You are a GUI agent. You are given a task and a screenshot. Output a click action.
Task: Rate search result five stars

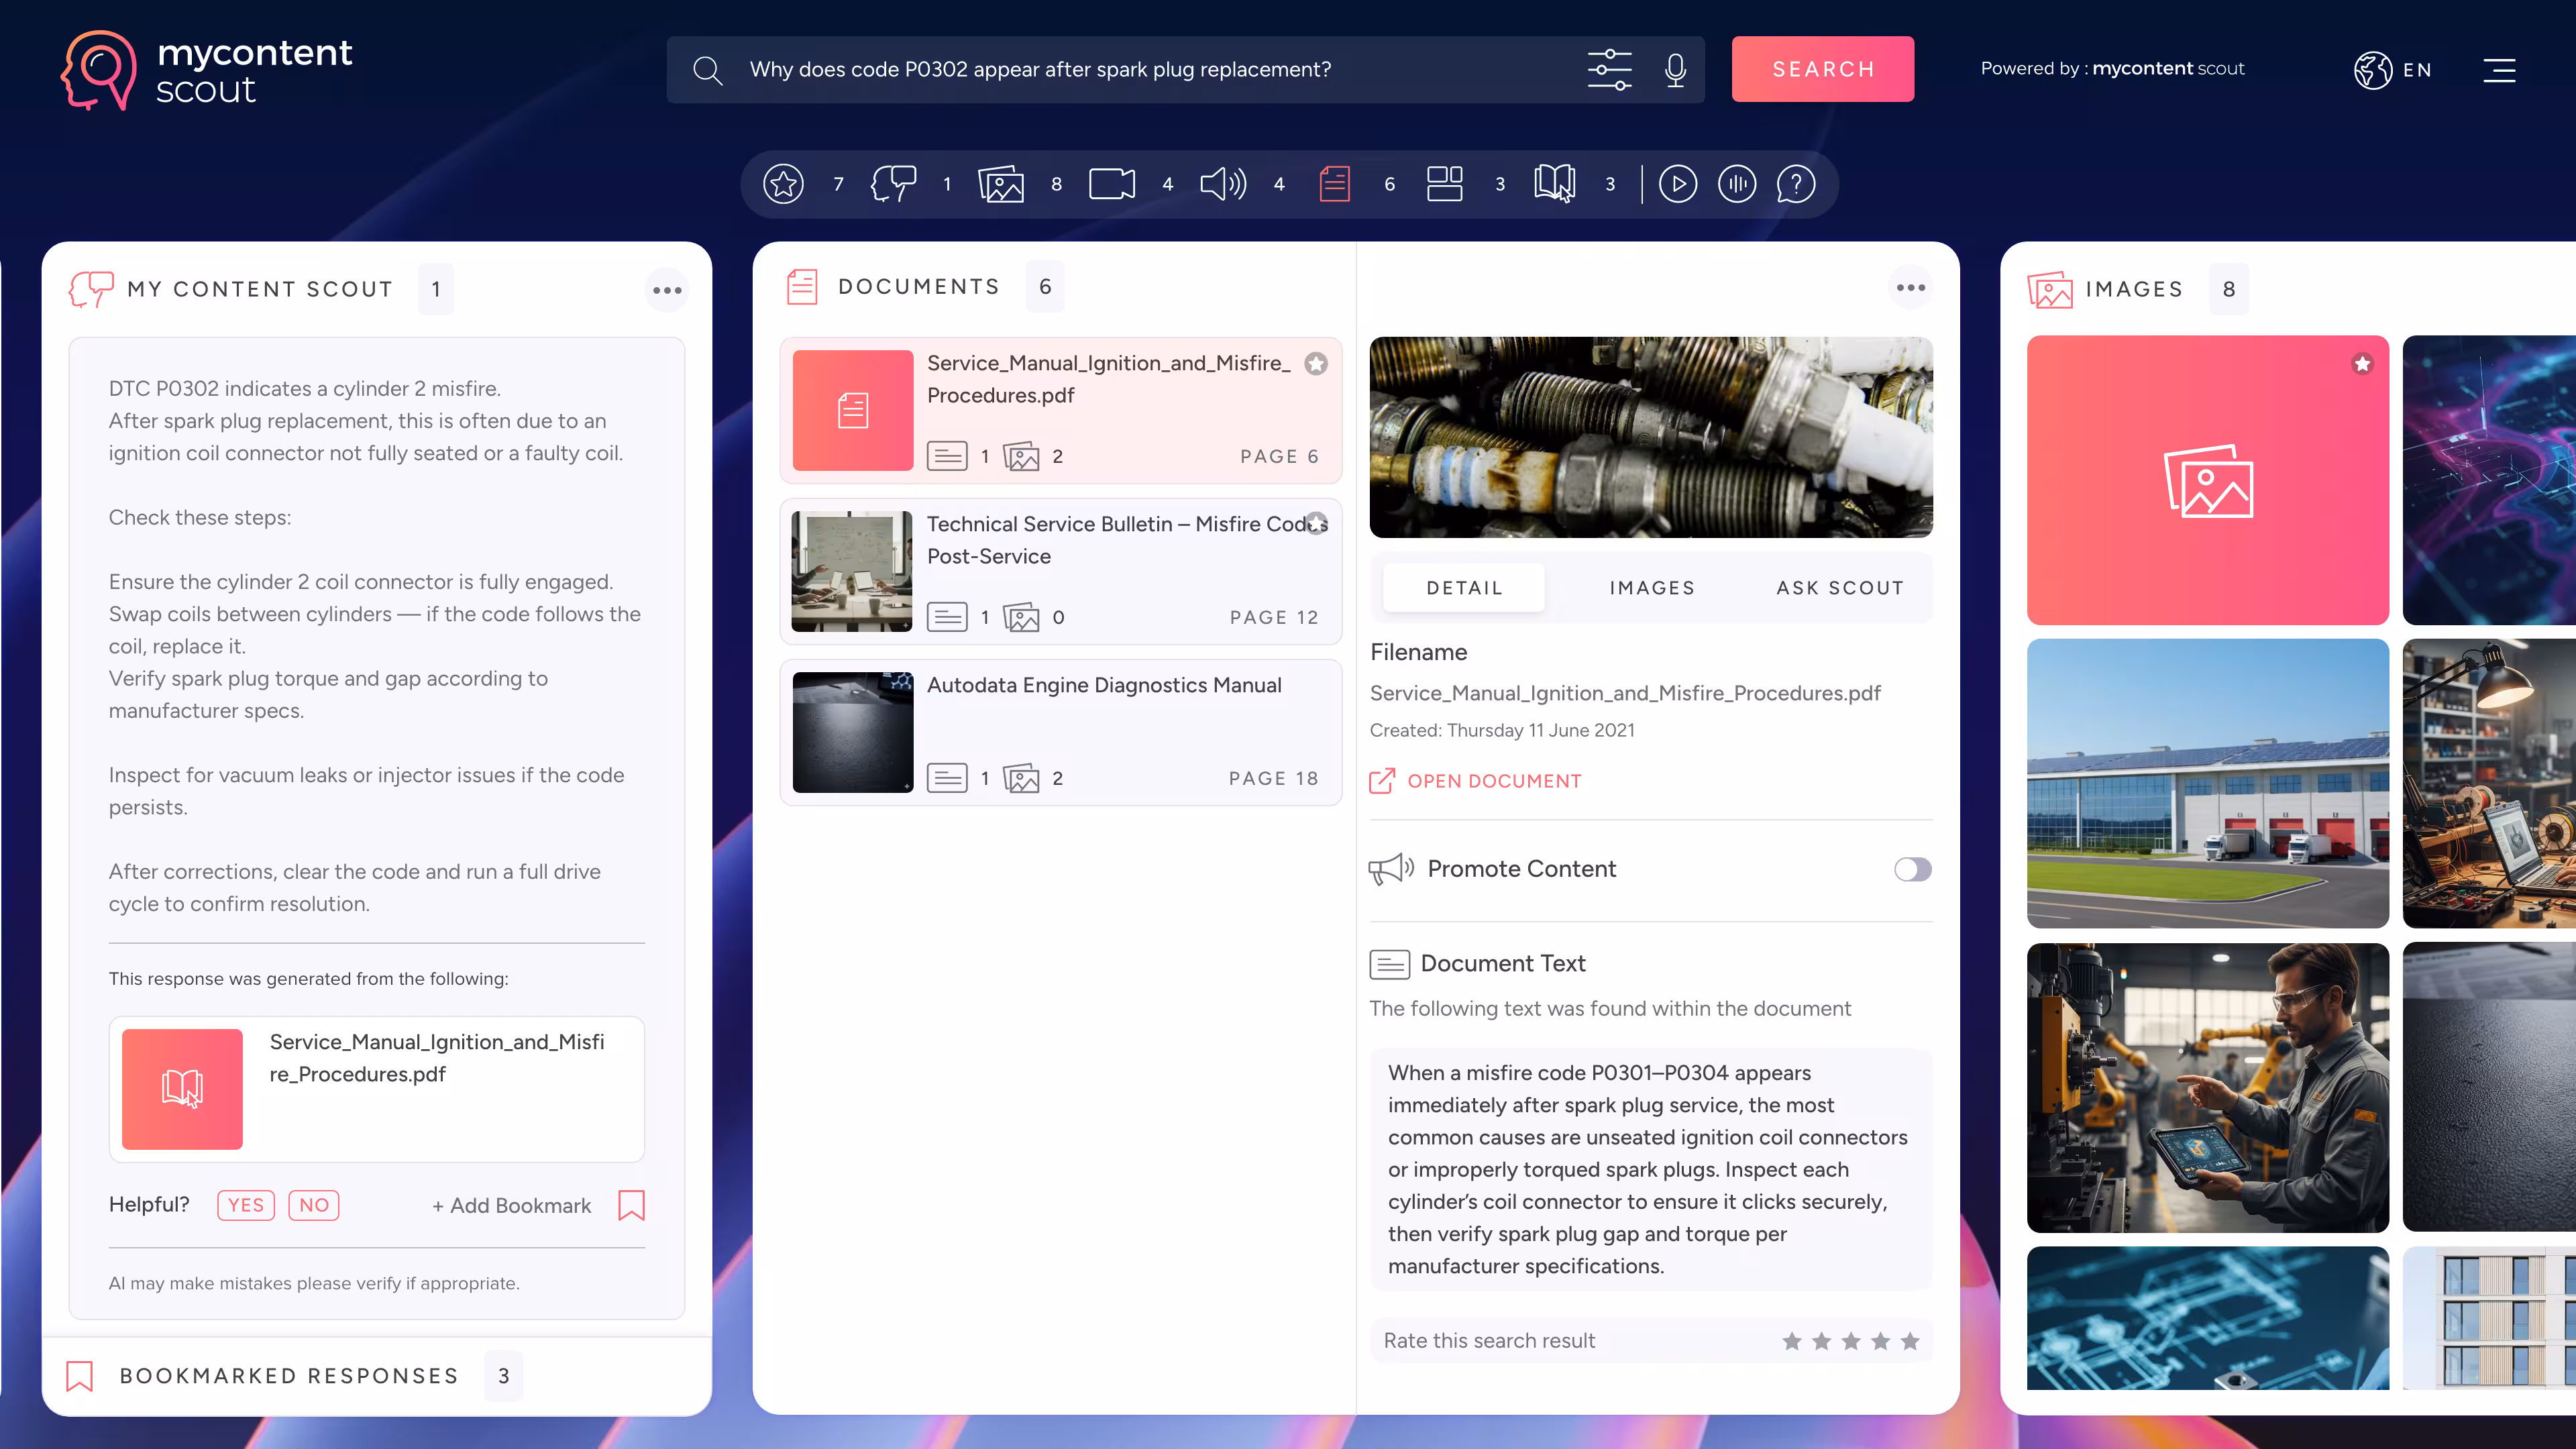coord(1909,1341)
